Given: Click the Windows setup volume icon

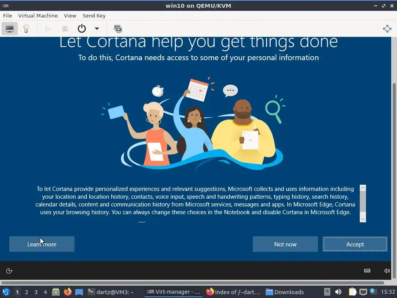Looking at the screenshot, I should 387,271.
